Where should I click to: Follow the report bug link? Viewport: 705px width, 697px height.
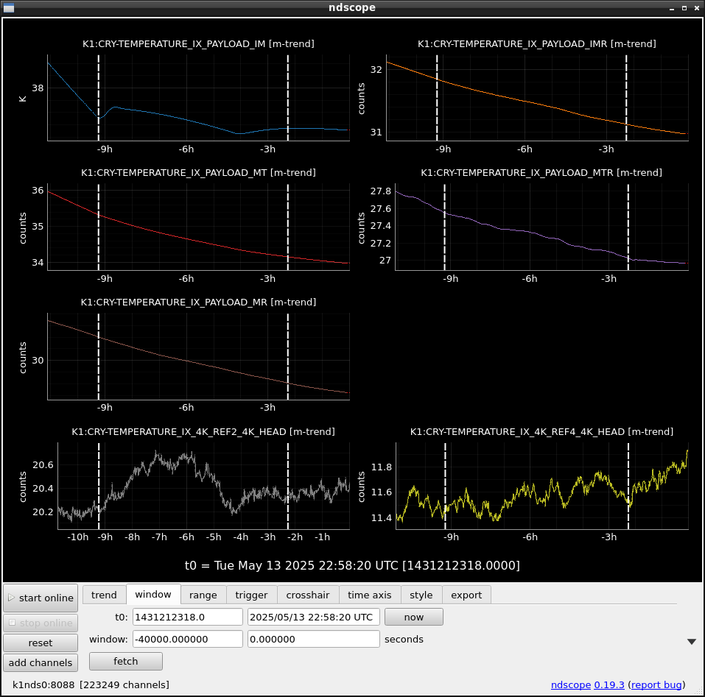click(657, 685)
